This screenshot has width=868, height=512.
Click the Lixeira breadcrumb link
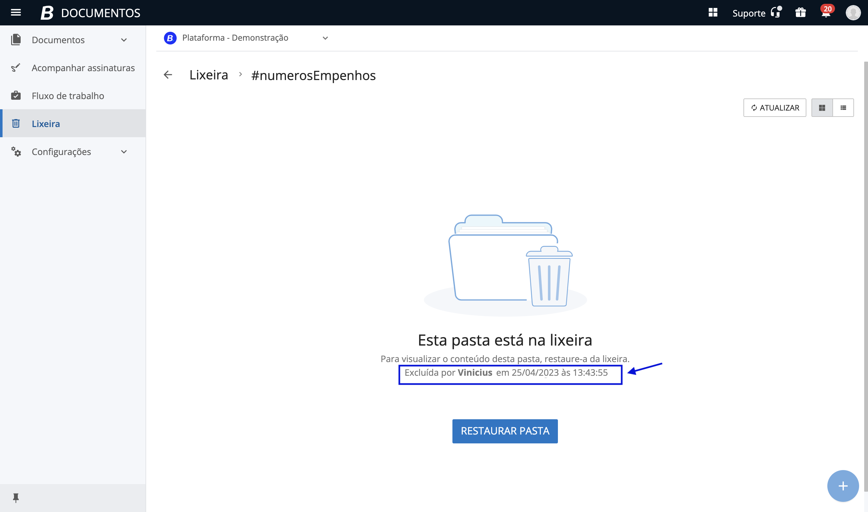coord(209,75)
